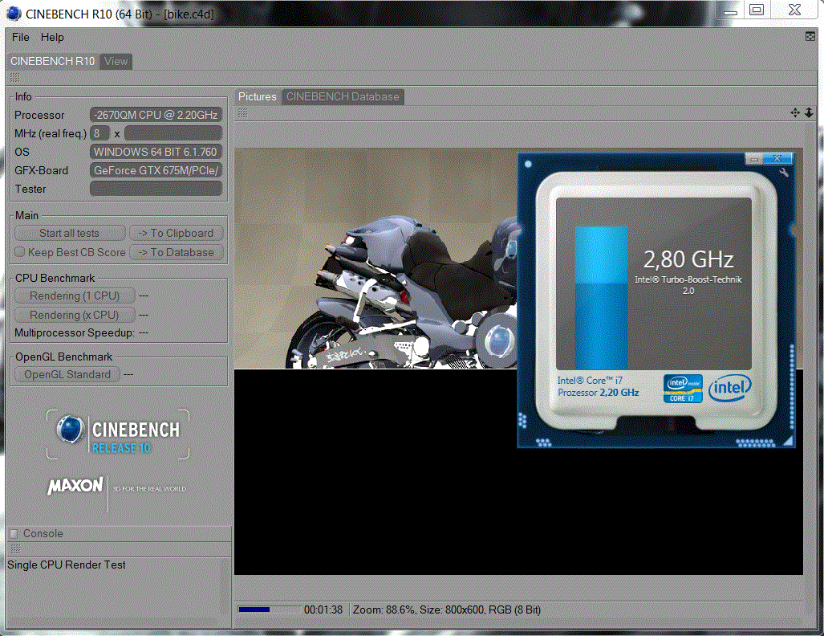The width and height of the screenshot is (824, 636).
Task: Minimize the Intel Turbo Boost monitor gadget
Action: click(x=754, y=158)
